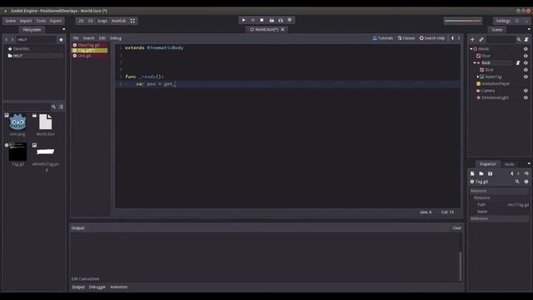Toggle visibility of DirectionalLight node

click(526, 97)
